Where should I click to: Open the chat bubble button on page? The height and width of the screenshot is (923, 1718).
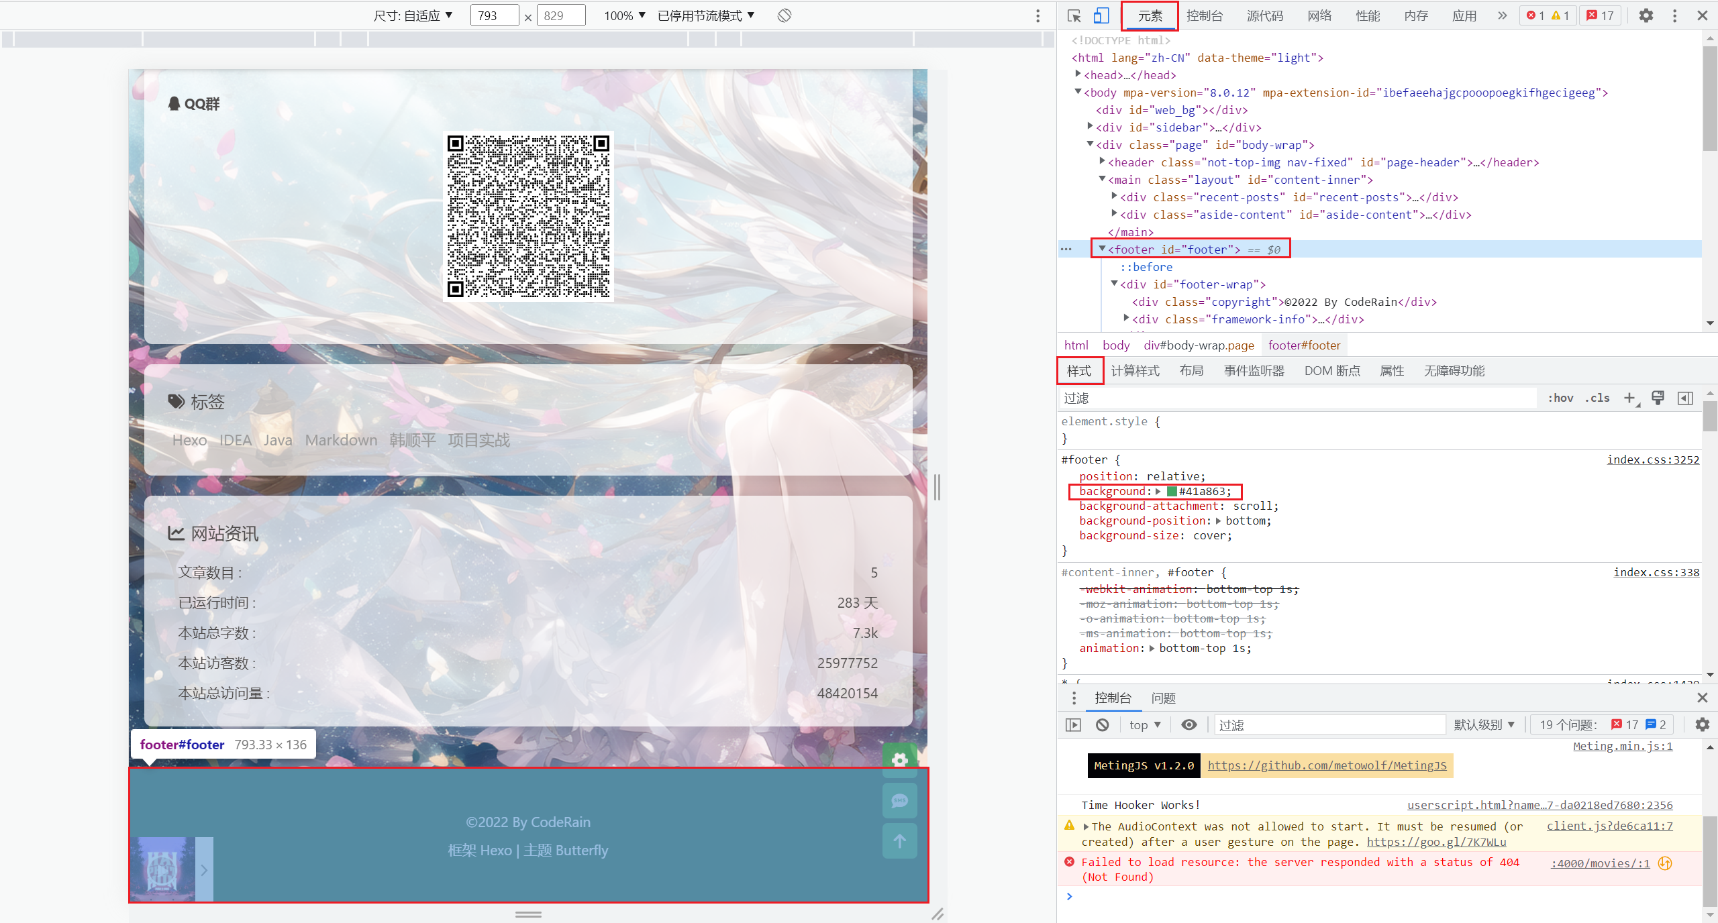click(x=899, y=800)
